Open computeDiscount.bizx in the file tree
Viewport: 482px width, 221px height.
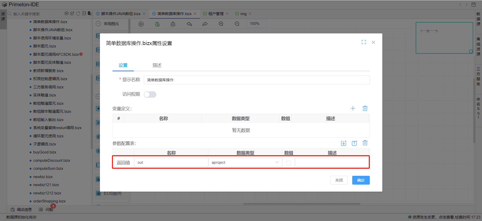pos(51,160)
